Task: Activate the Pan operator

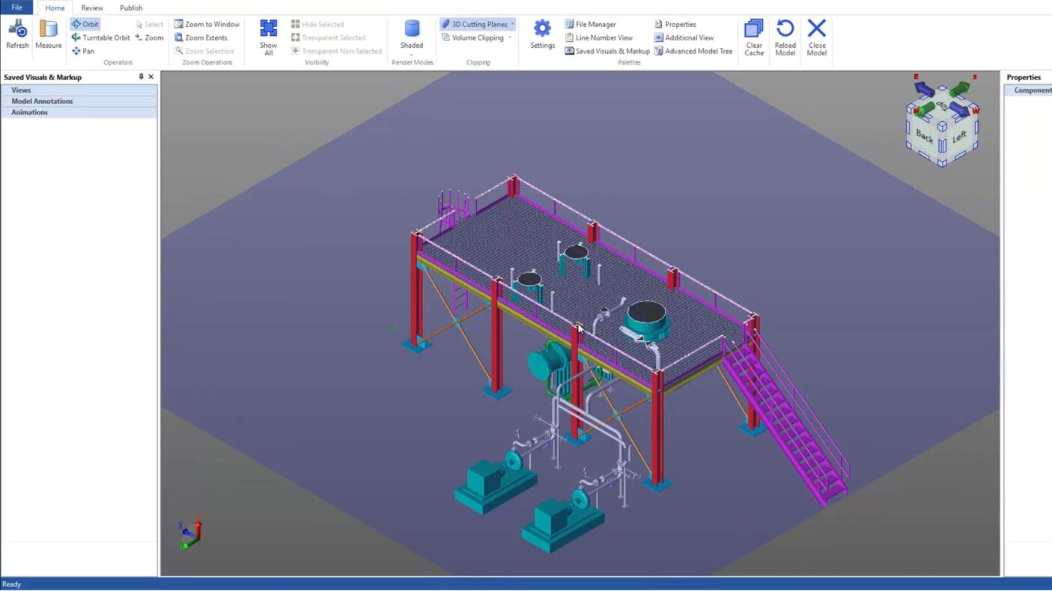Action: [83, 51]
